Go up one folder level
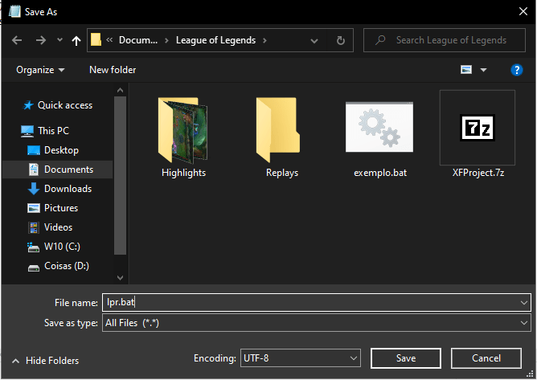Image resolution: width=537 pixels, height=380 pixels. click(x=76, y=41)
